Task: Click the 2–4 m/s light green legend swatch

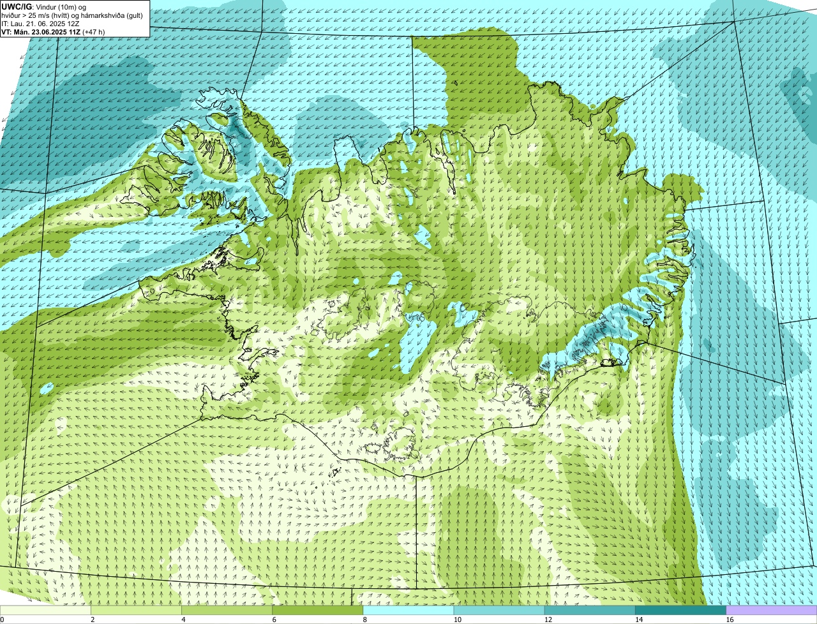Action: pyautogui.click(x=137, y=611)
